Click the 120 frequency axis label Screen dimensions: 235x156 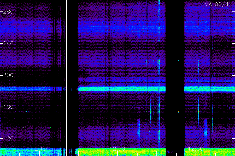pos(8,139)
